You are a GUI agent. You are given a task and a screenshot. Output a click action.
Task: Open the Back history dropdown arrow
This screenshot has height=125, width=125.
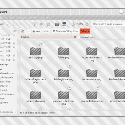7,24
